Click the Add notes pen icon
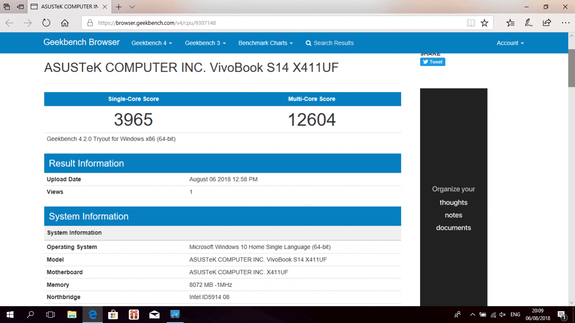 pos(529,23)
